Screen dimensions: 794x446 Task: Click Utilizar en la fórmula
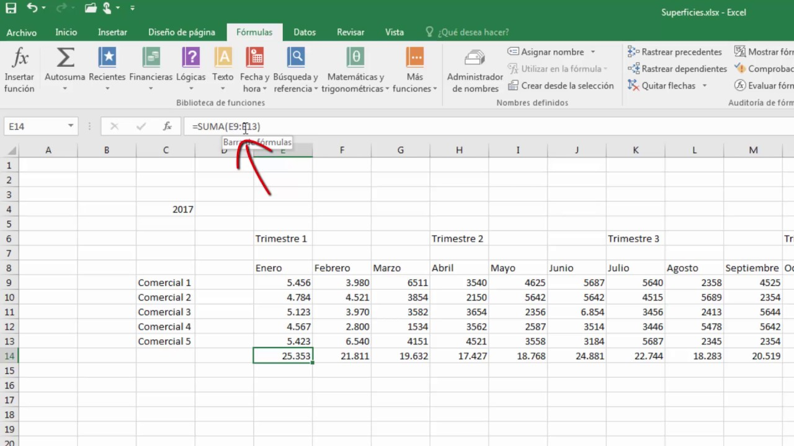coord(557,69)
